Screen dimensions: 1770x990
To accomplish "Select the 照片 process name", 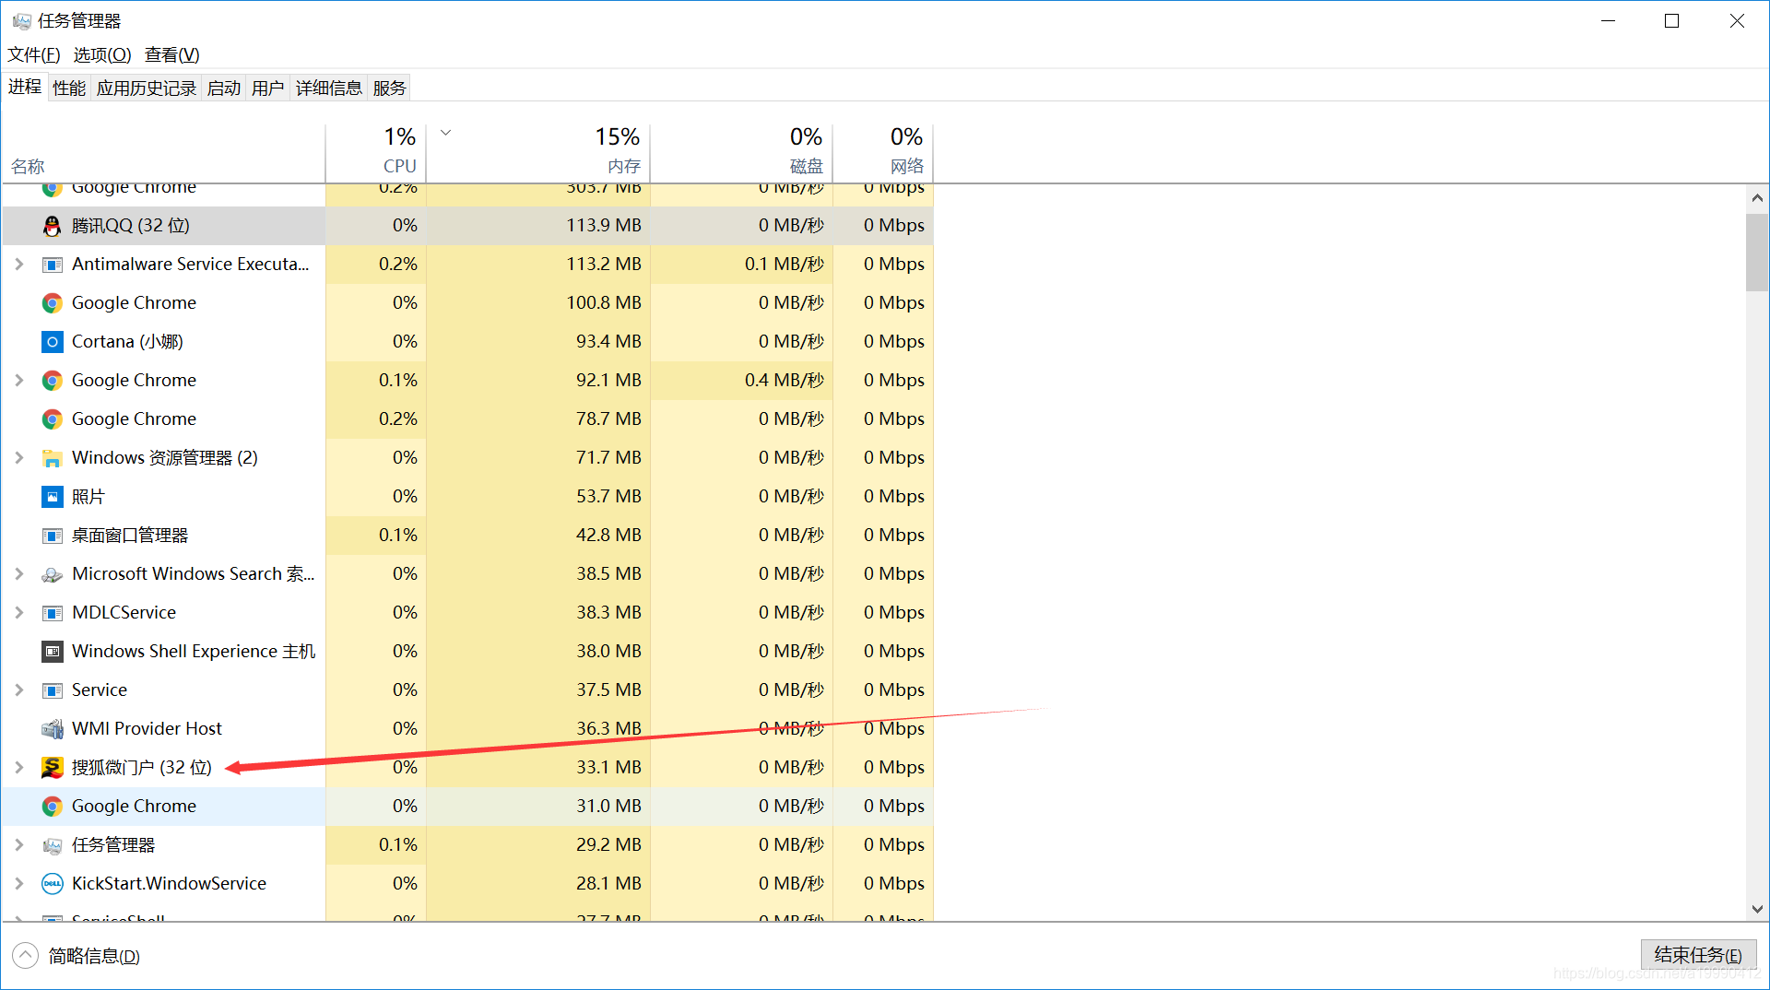I will pyautogui.click(x=88, y=497).
